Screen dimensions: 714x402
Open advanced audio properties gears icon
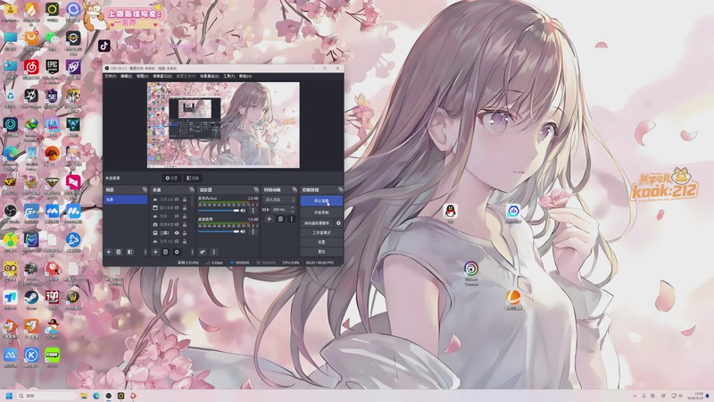(x=203, y=252)
